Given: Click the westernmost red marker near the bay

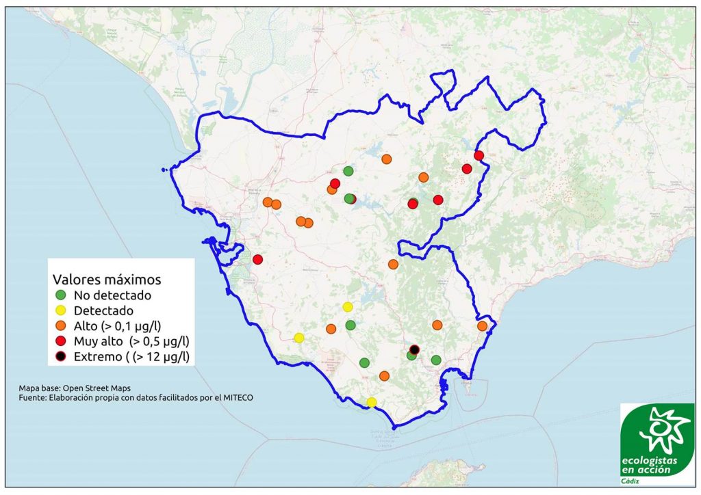Looking at the screenshot, I should 257,259.
